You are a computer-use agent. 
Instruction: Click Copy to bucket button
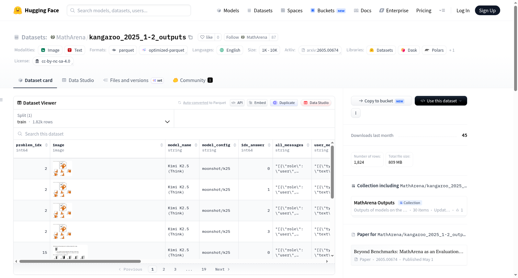coord(381,101)
